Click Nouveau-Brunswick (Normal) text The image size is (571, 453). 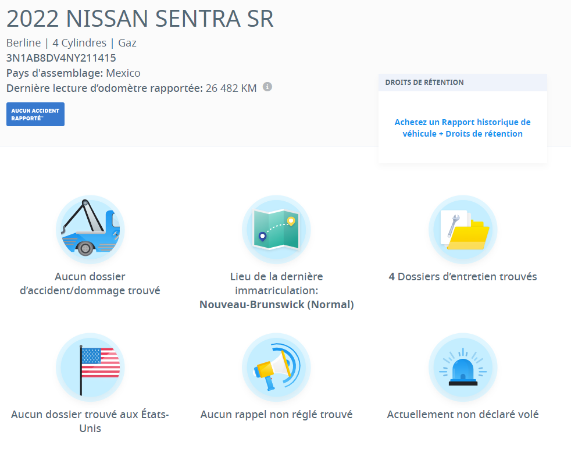tap(276, 305)
